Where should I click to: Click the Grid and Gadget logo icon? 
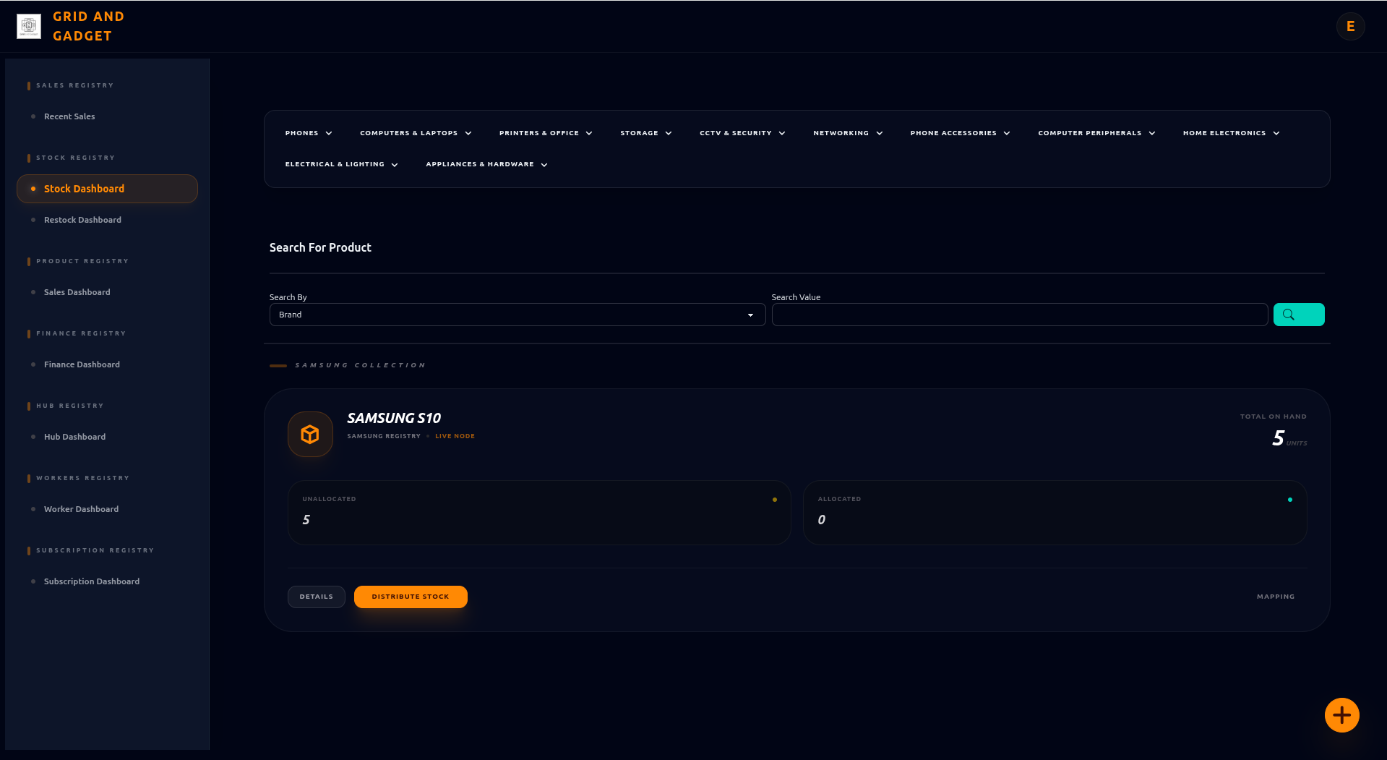pyautogui.click(x=27, y=26)
